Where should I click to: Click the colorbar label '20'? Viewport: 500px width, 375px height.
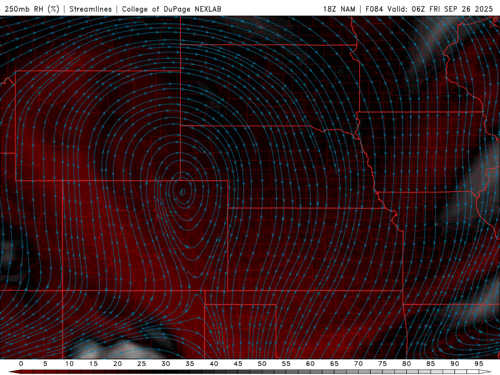click(x=117, y=364)
